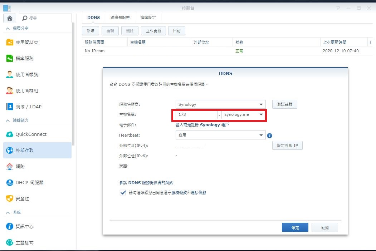This screenshot has height=251, width=376.
Task: Open Network (網路) house icon
Action: pyautogui.click(x=10, y=166)
